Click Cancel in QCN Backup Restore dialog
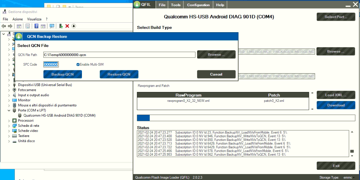The width and height of the screenshot is (360, 180). pos(216,74)
